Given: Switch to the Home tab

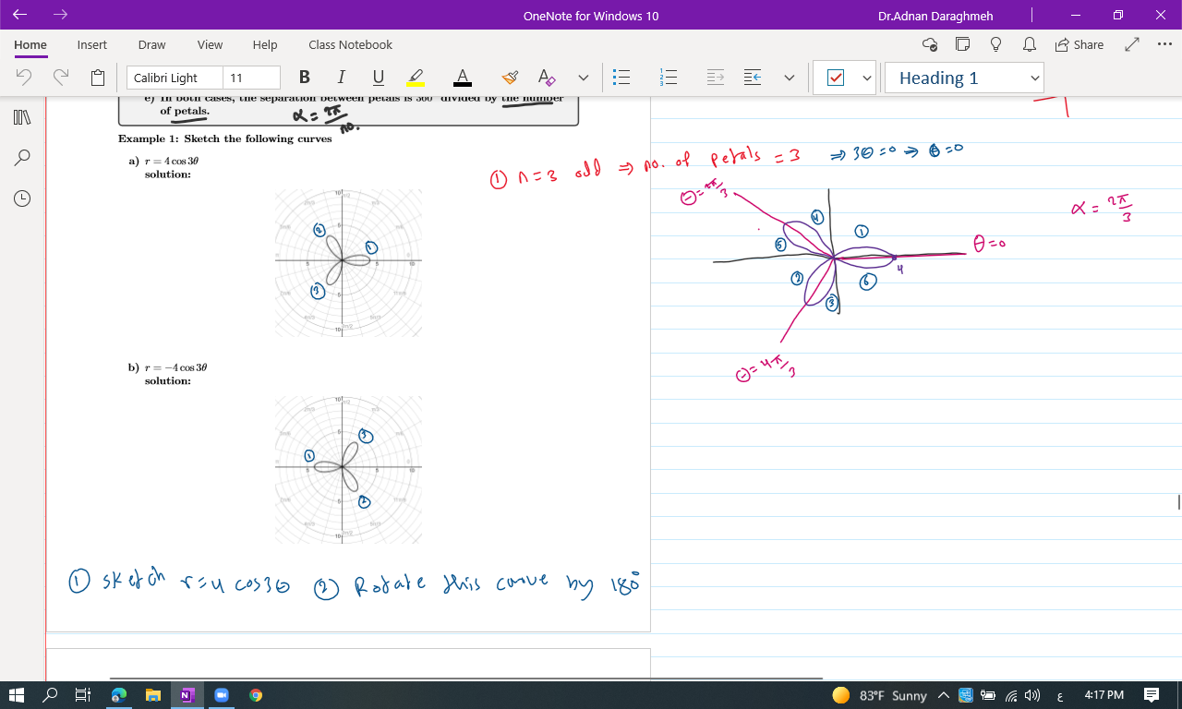Looking at the screenshot, I should point(30,44).
